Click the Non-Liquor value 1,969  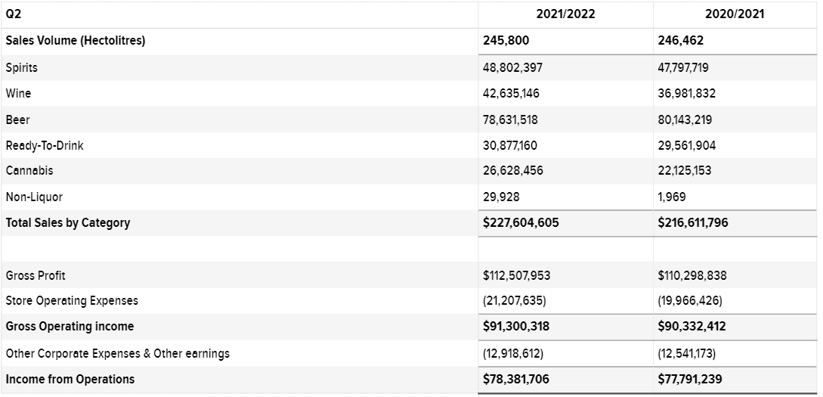point(671,197)
